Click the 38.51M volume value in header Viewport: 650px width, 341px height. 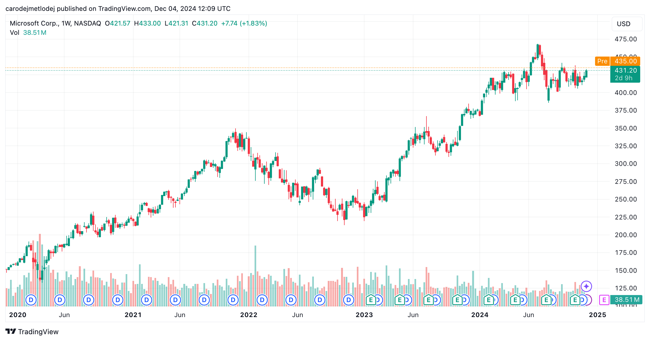[35, 33]
